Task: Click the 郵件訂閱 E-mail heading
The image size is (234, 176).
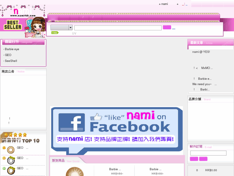Action: [201, 147]
